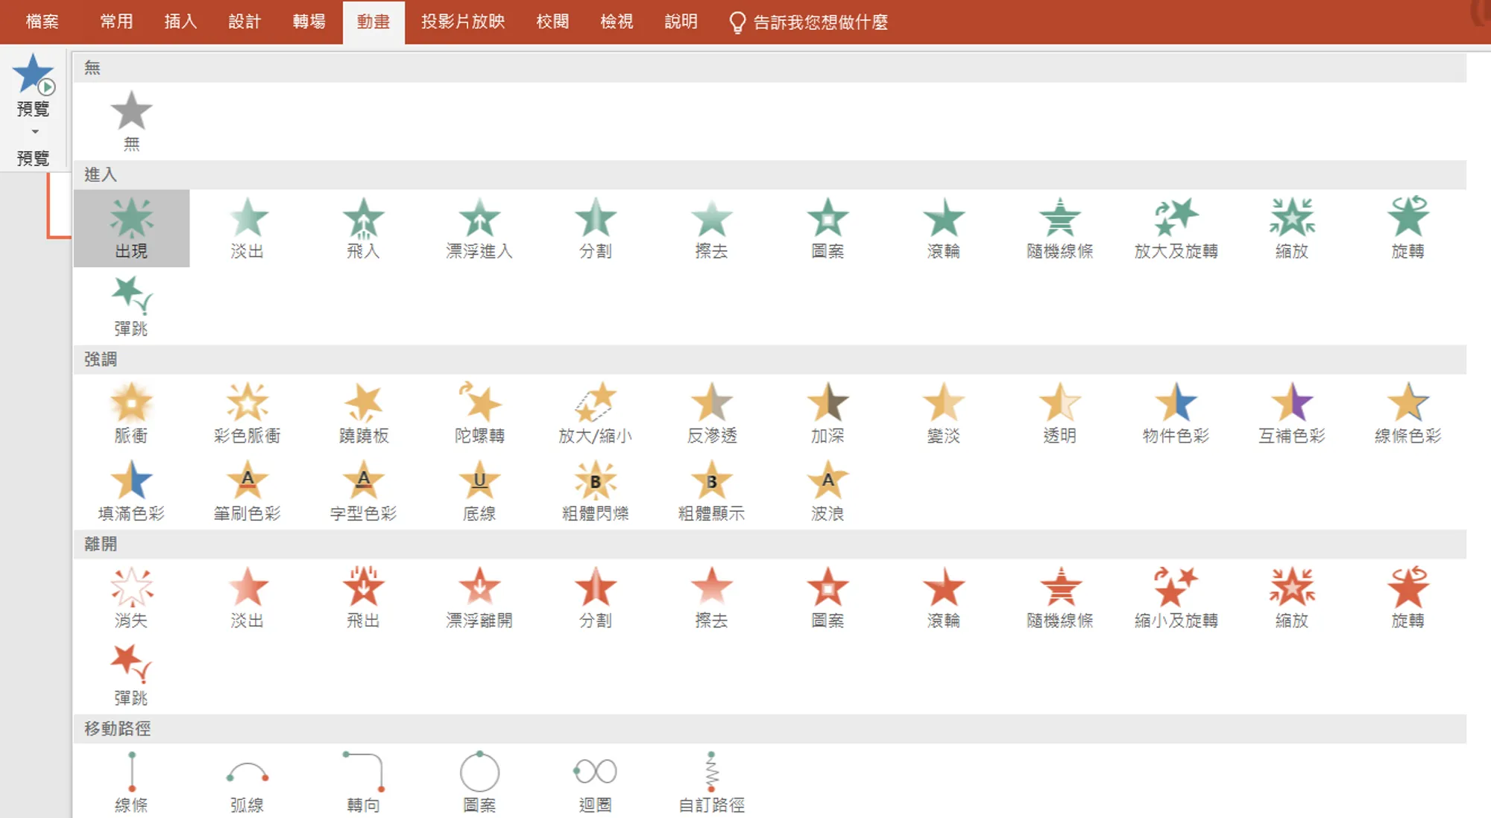
Task: Select the red 分割 exit effect
Action: [x=596, y=597]
